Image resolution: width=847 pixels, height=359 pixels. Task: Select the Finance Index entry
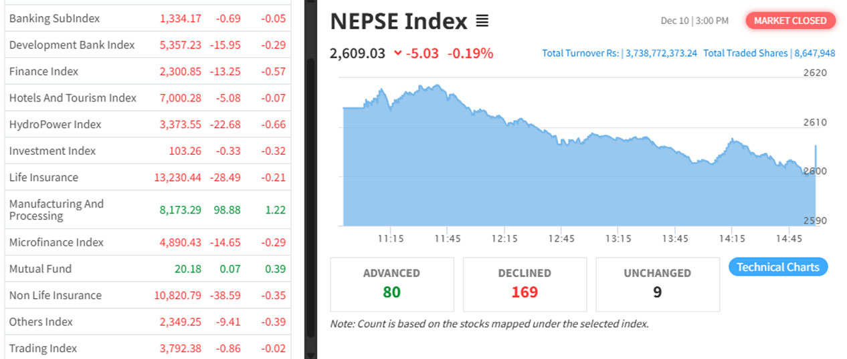pos(43,71)
